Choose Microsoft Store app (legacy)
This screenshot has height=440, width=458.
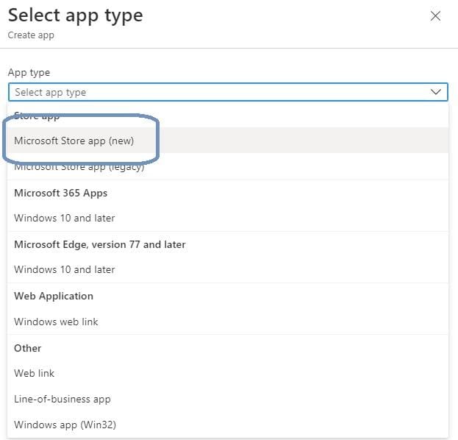point(79,167)
